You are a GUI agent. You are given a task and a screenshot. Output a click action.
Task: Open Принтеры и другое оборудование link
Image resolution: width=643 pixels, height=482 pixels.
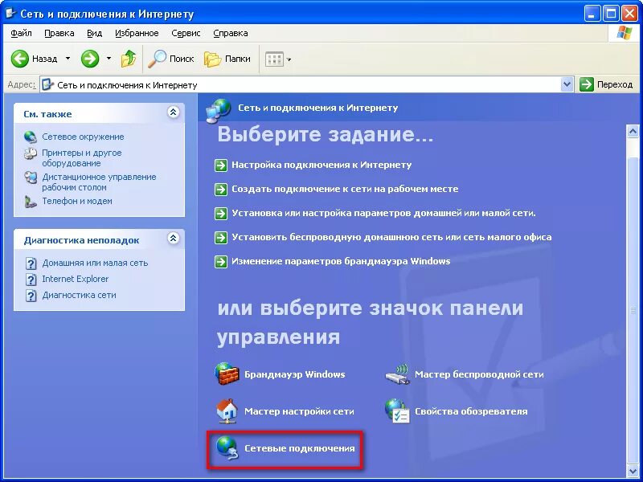point(82,157)
